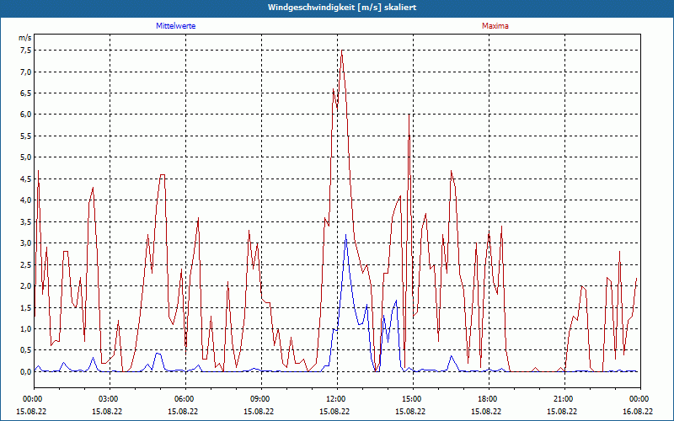The image size is (674, 421).
Task: Click the 6,5 y-axis value
Action: point(26,93)
